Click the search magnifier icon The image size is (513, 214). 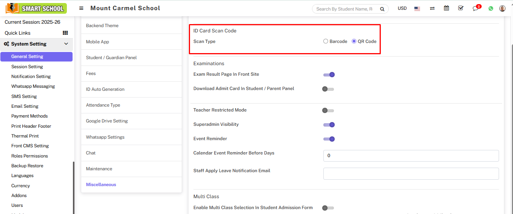[382, 9]
